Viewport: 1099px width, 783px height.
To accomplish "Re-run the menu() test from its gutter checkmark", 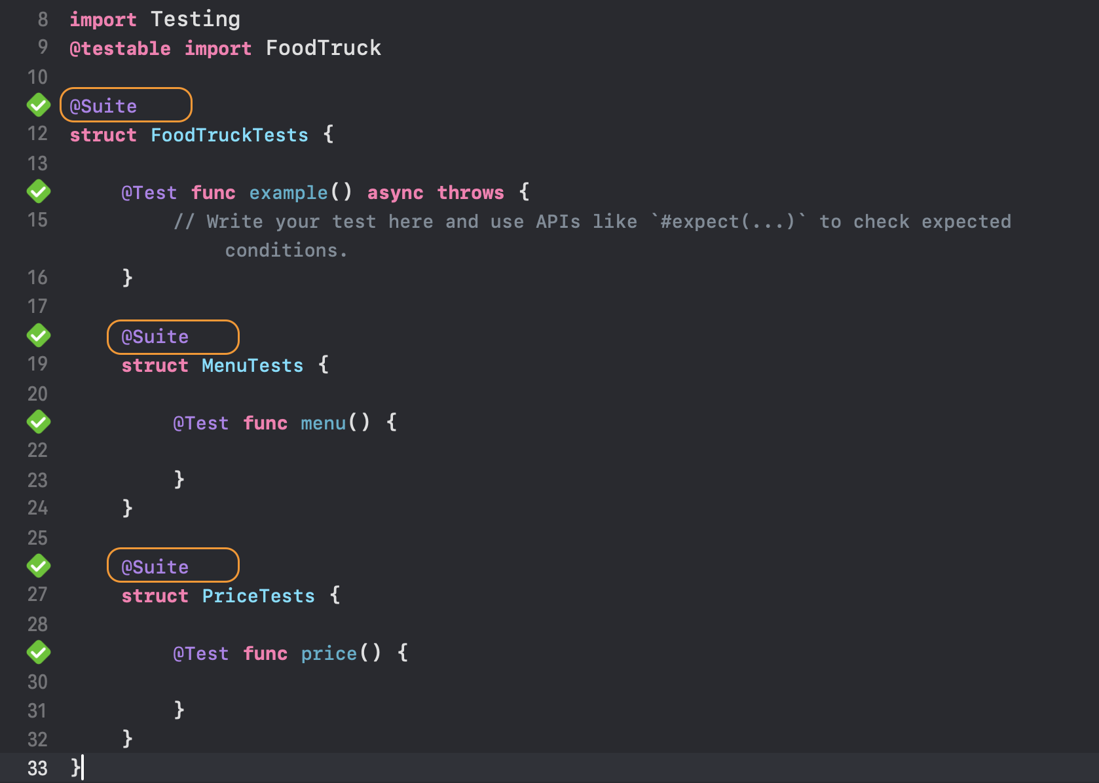I will coord(39,422).
